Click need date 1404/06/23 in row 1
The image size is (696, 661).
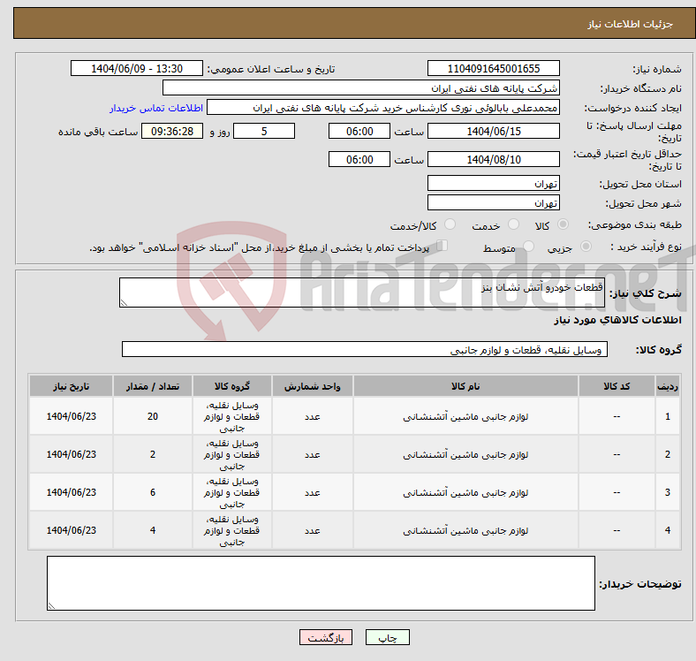tap(71, 416)
